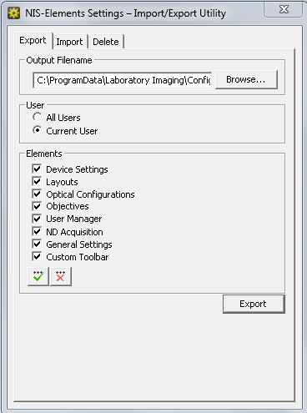Toggle the Layouts checkbox
Image resolution: width=307 pixels, height=413 pixels.
point(37,181)
